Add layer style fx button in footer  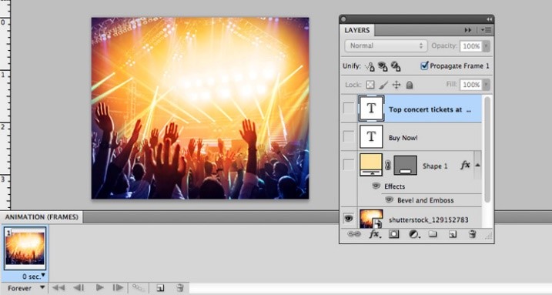coord(374,234)
